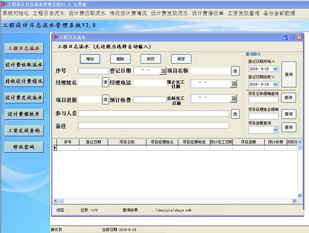309x233 pixels.
Task: Open the 备份全部数据 menu
Action: 279,13
